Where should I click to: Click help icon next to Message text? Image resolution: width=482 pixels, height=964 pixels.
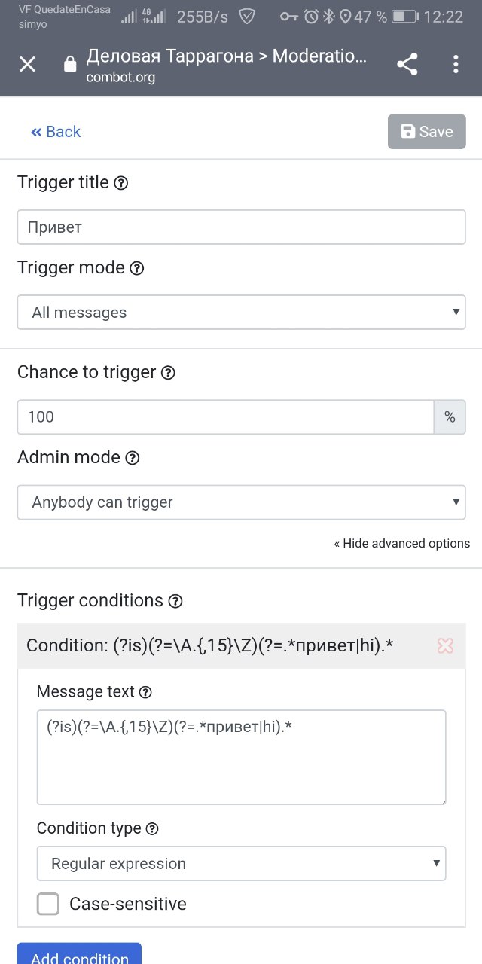click(145, 692)
